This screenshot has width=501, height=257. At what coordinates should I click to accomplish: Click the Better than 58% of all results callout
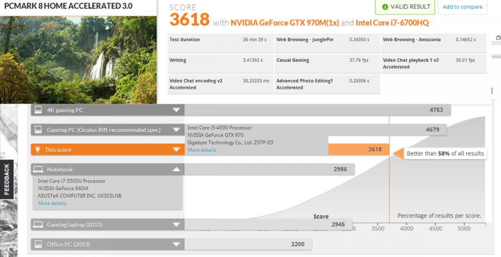click(x=445, y=154)
